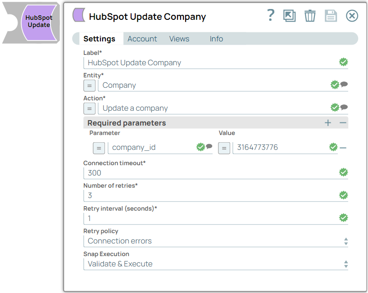The height and width of the screenshot is (293, 368).
Task: Delete the snap with the trash icon
Action: pos(310,16)
